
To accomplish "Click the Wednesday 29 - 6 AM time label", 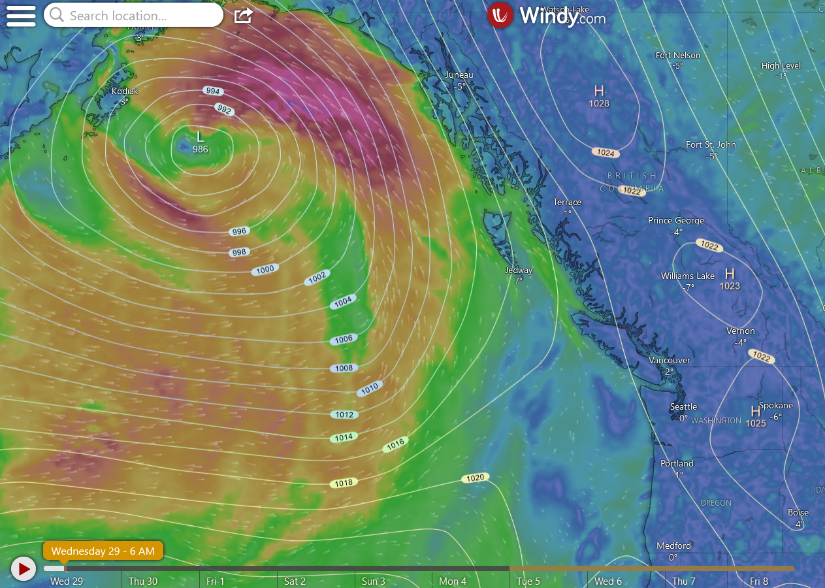I will pos(103,551).
